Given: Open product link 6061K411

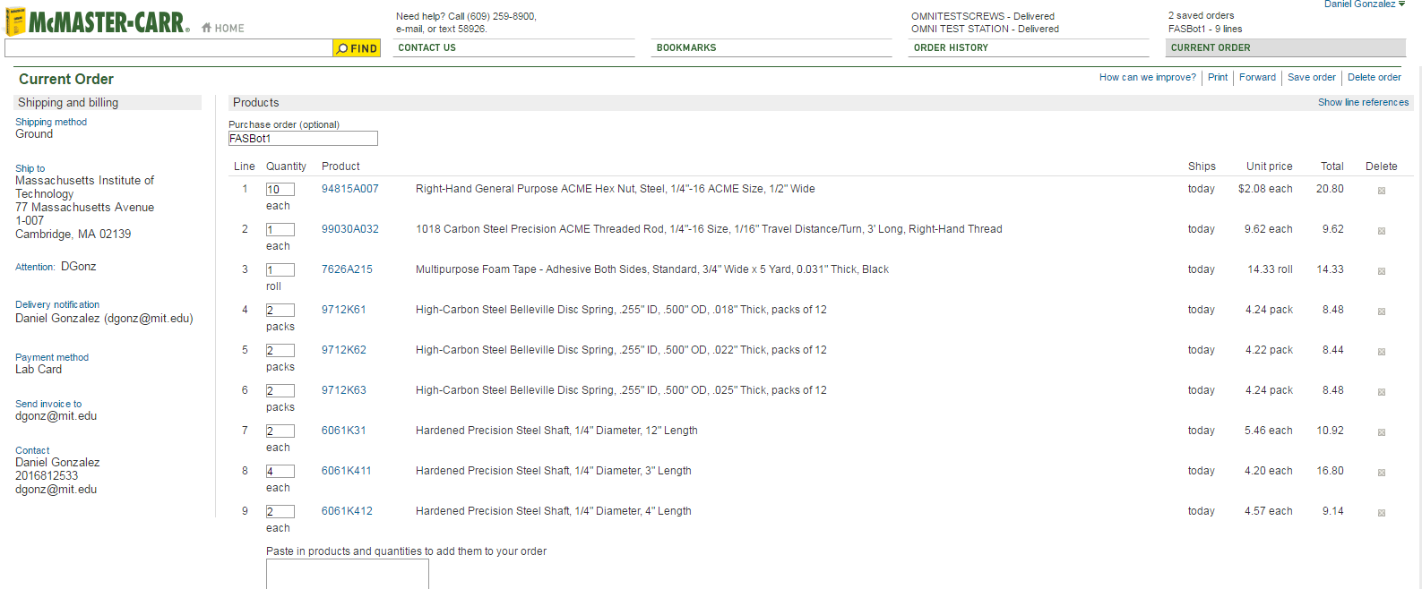Looking at the screenshot, I should 347,471.
